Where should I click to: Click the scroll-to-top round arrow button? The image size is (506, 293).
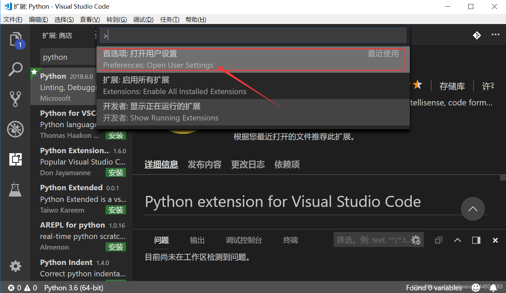pos(473,209)
